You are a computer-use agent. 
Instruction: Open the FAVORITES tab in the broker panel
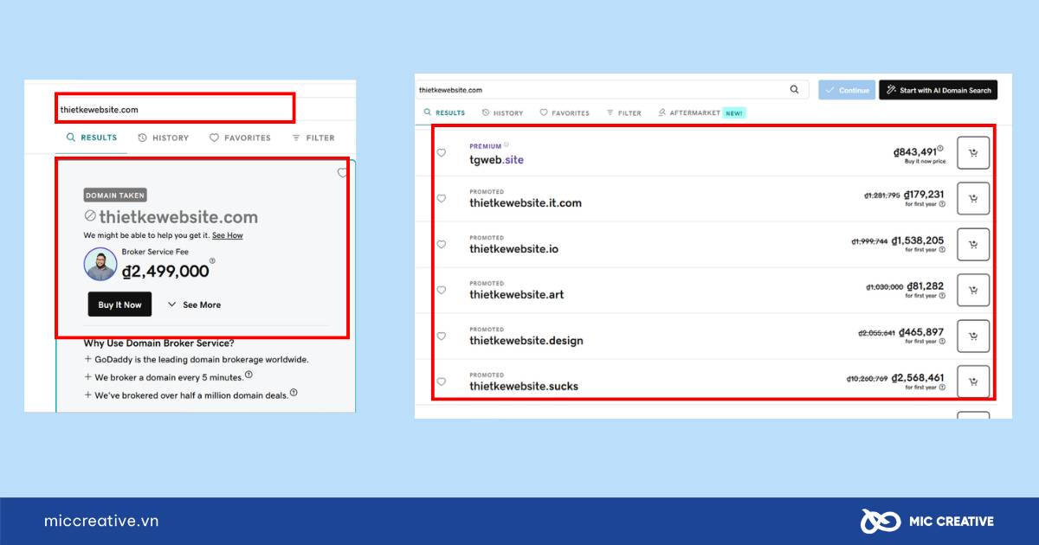pos(240,138)
